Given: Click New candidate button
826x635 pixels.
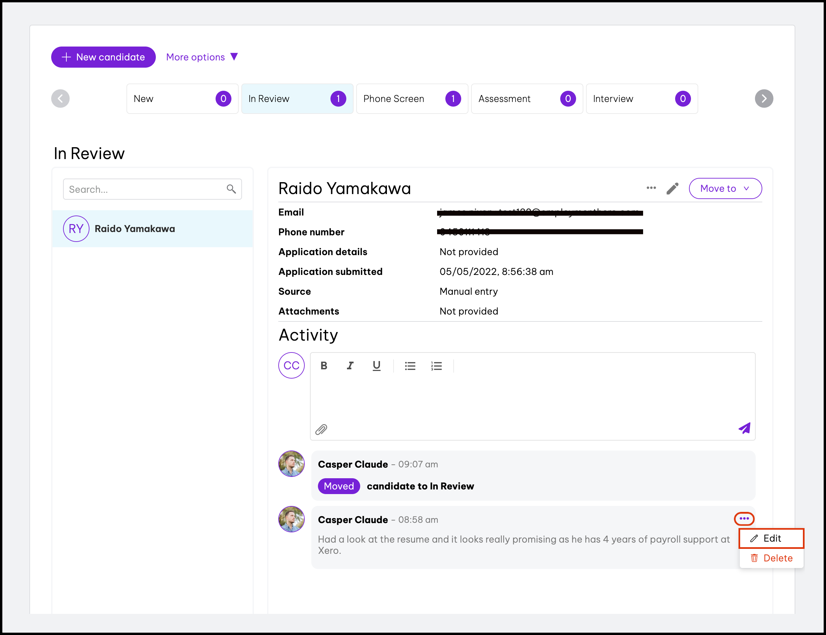Looking at the screenshot, I should 103,57.
